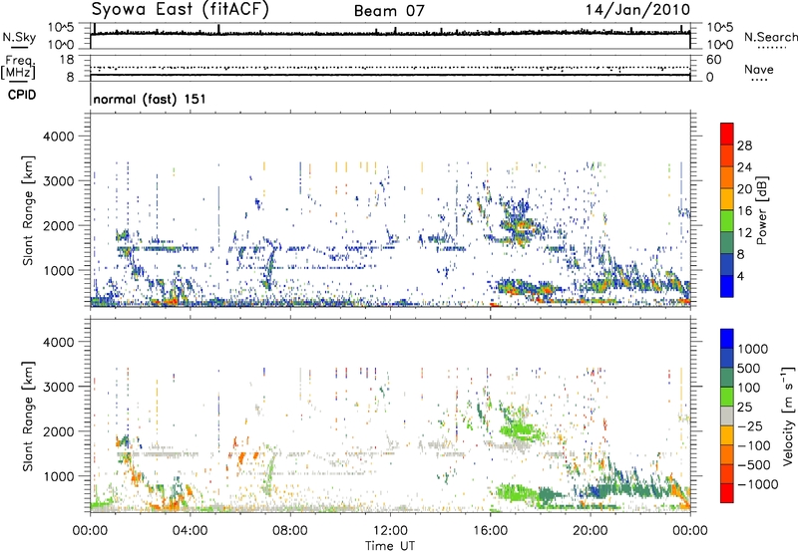This screenshot has height=552, width=798.
Task: Click the 'Power [dB]' colorbar title
Action: [x=761, y=210]
